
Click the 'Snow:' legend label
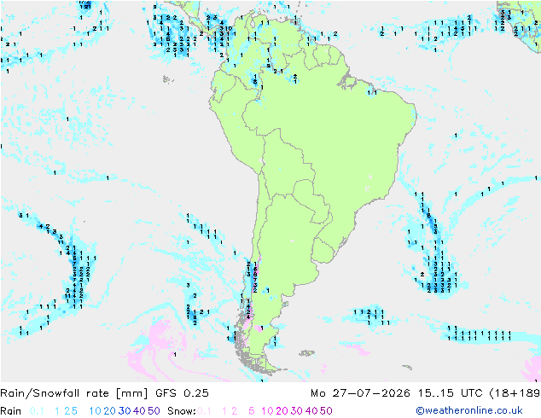[182, 411]
